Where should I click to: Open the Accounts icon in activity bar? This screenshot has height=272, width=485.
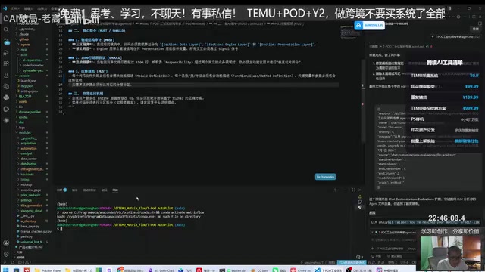[x=6, y=243]
